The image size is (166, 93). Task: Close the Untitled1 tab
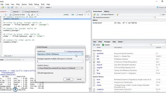tap(8, 12)
